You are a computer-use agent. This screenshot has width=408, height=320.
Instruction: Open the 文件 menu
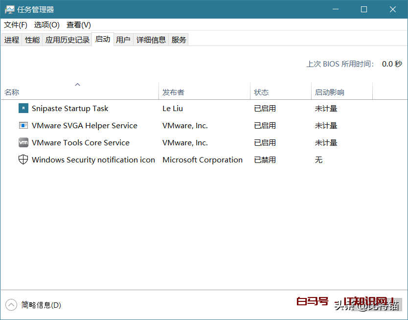click(15, 24)
